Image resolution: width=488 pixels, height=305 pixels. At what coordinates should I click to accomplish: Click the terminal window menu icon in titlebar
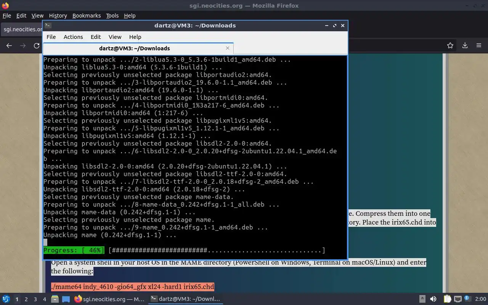48,26
